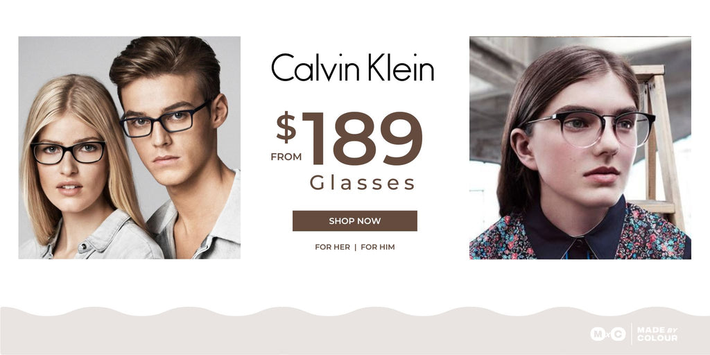Click the blonde woman's black glasses
This screenshot has height=355, width=710.
point(69,153)
